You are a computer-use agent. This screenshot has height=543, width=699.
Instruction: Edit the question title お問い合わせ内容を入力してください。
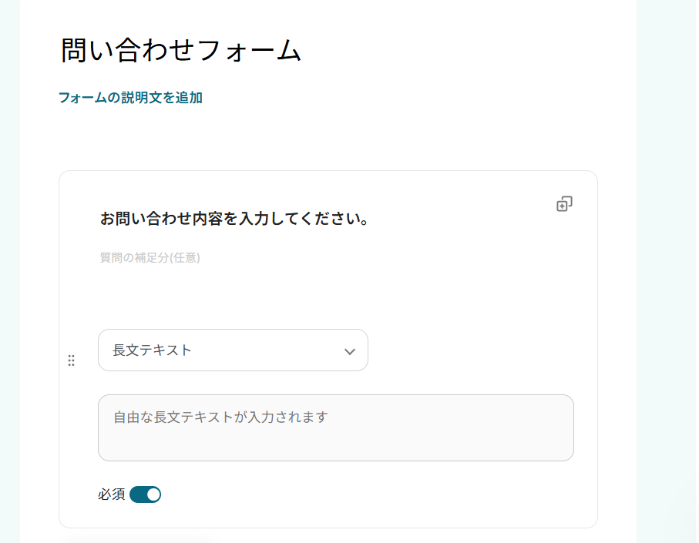[234, 219]
